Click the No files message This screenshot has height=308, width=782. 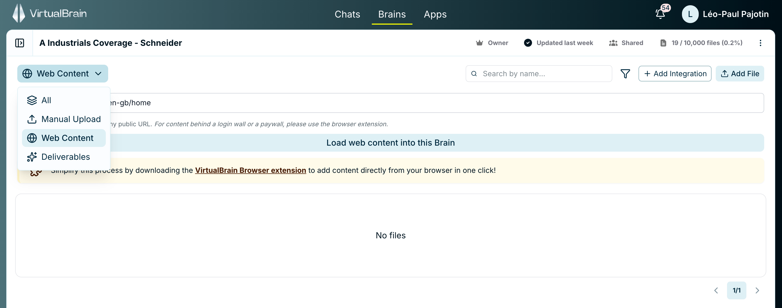pyautogui.click(x=390, y=235)
